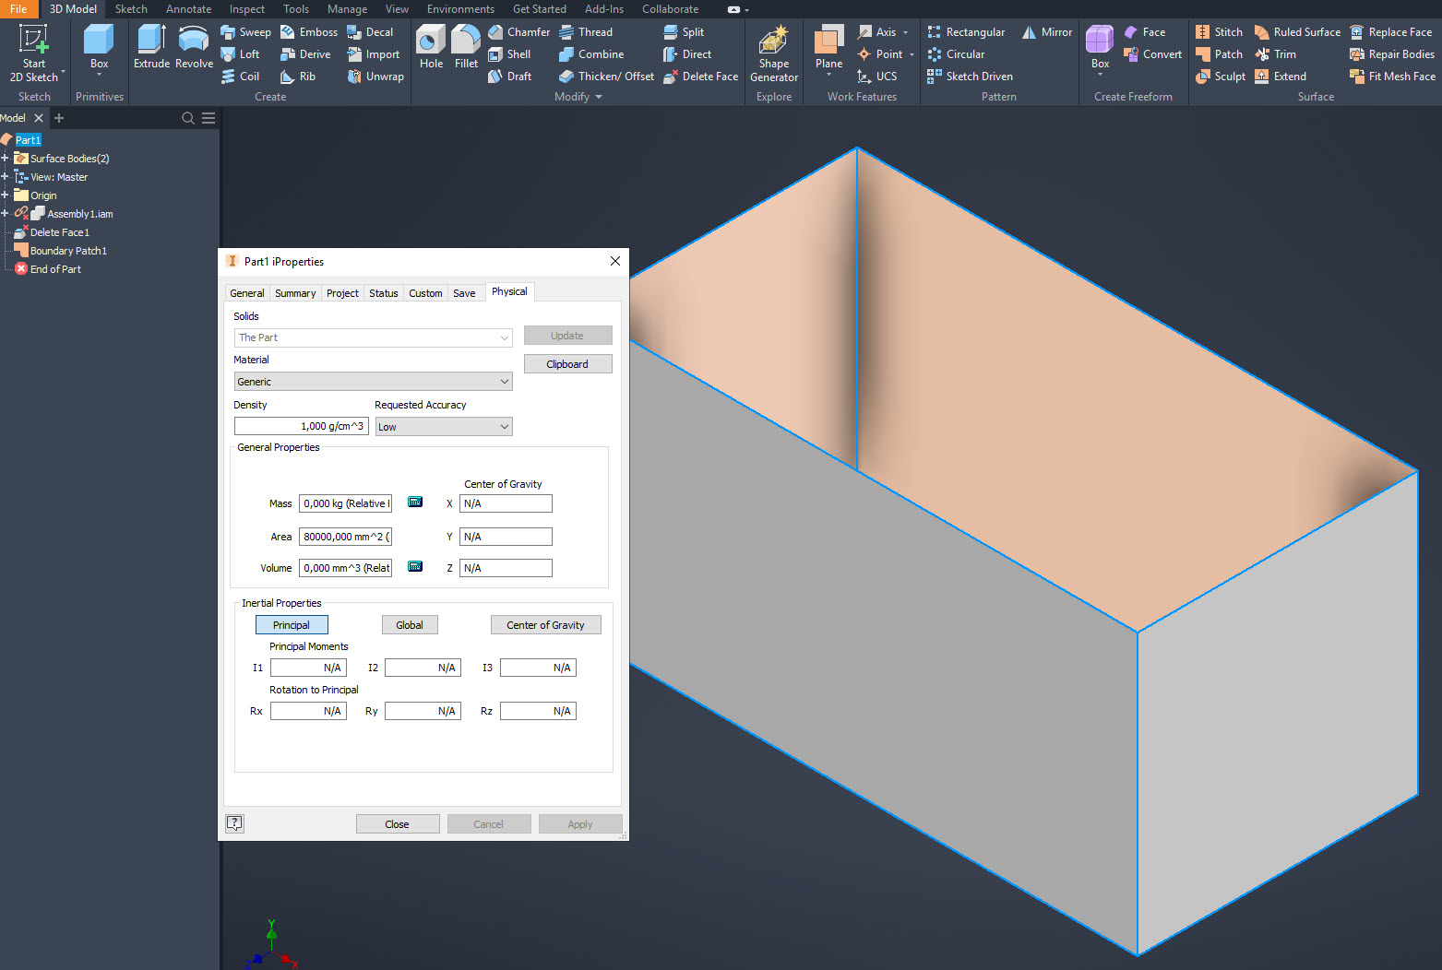Switch inertial view to Global
Screen dimensions: 1442x970
click(x=409, y=624)
